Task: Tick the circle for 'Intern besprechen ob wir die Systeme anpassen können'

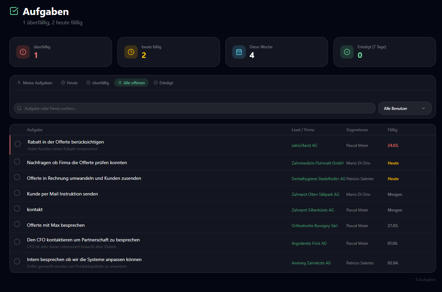Action: (x=17, y=261)
